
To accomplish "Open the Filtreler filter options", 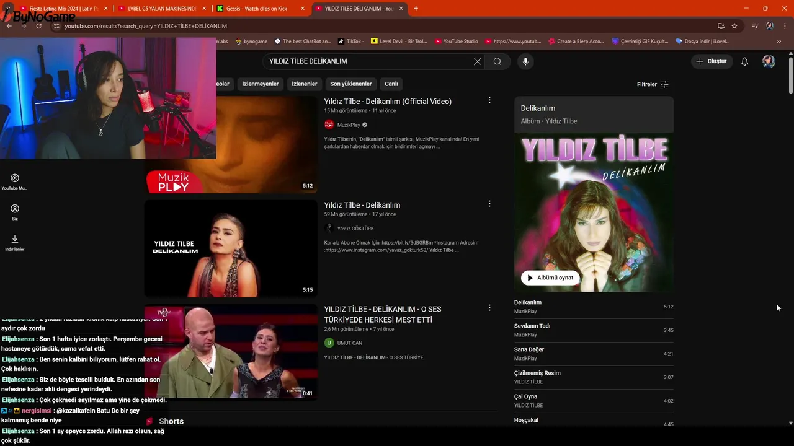I will pyautogui.click(x=653, y=84).
